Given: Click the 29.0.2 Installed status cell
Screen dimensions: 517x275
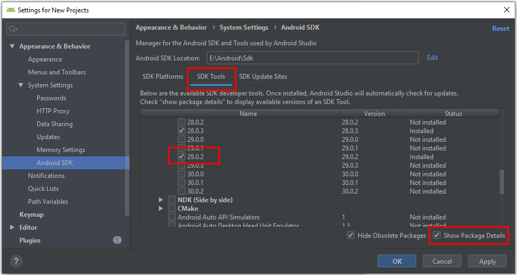Looking at the screenshot, I should (421, 157).
